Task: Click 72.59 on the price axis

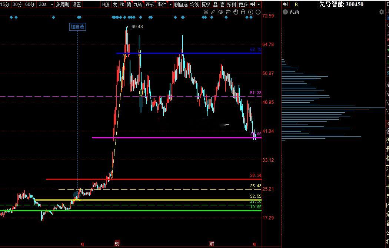Action: click(268, 16)
